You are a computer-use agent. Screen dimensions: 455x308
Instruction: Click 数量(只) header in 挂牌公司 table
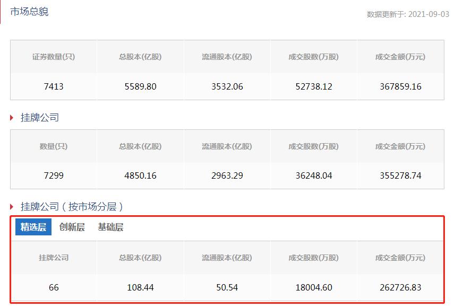tap(54, 146)
